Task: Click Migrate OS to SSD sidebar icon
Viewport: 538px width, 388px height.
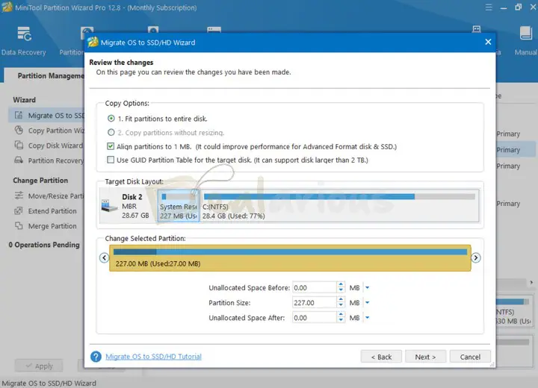Action: tap(19, 116)
